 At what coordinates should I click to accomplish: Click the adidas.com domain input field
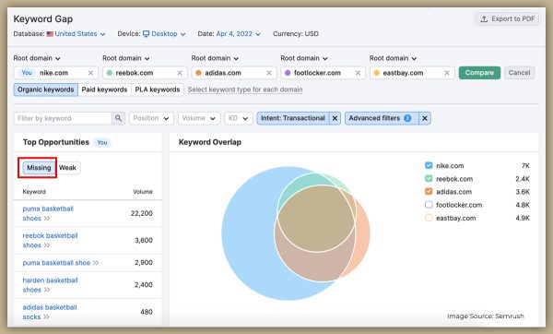(x=234, y=73)
